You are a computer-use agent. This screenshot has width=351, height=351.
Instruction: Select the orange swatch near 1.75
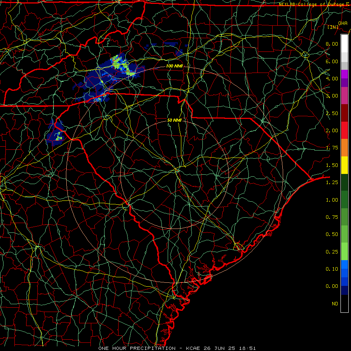pyautogui.click(x=344, y=148)
